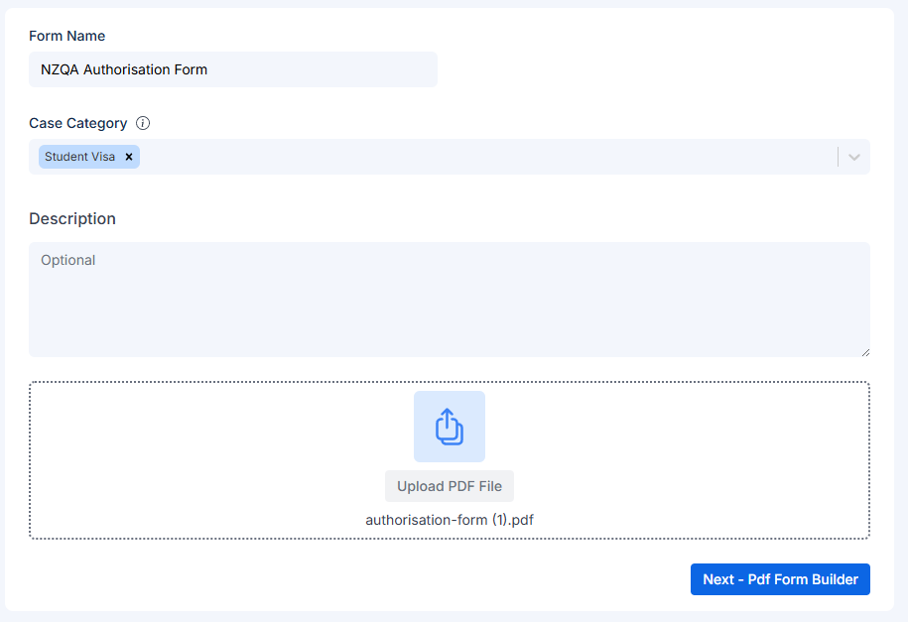The image size is (908, 622).
Task: Proceed to the Pdf Form Builder step
Action: (x=780, y=579)
